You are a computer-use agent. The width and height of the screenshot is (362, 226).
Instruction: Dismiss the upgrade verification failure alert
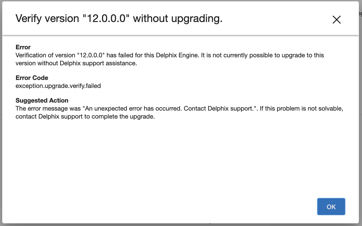331,206
